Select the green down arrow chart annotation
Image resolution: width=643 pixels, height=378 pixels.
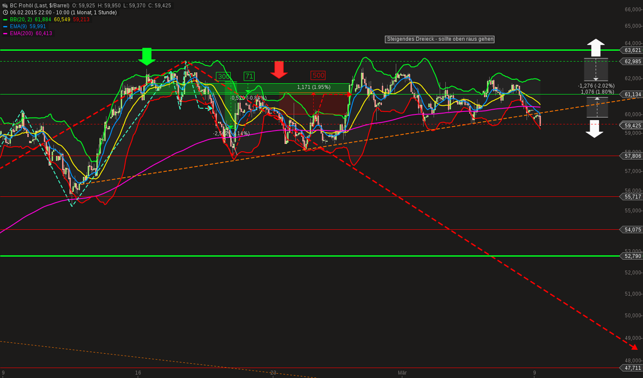coord(146,56)
